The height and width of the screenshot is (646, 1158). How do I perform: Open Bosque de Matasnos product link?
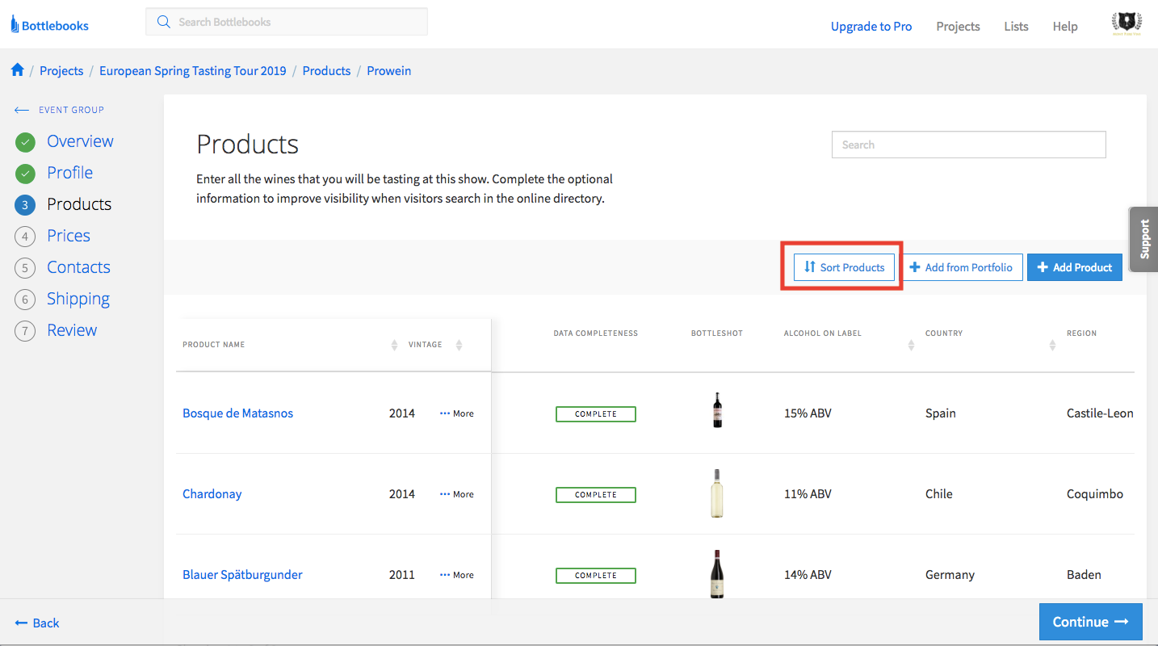237,413
